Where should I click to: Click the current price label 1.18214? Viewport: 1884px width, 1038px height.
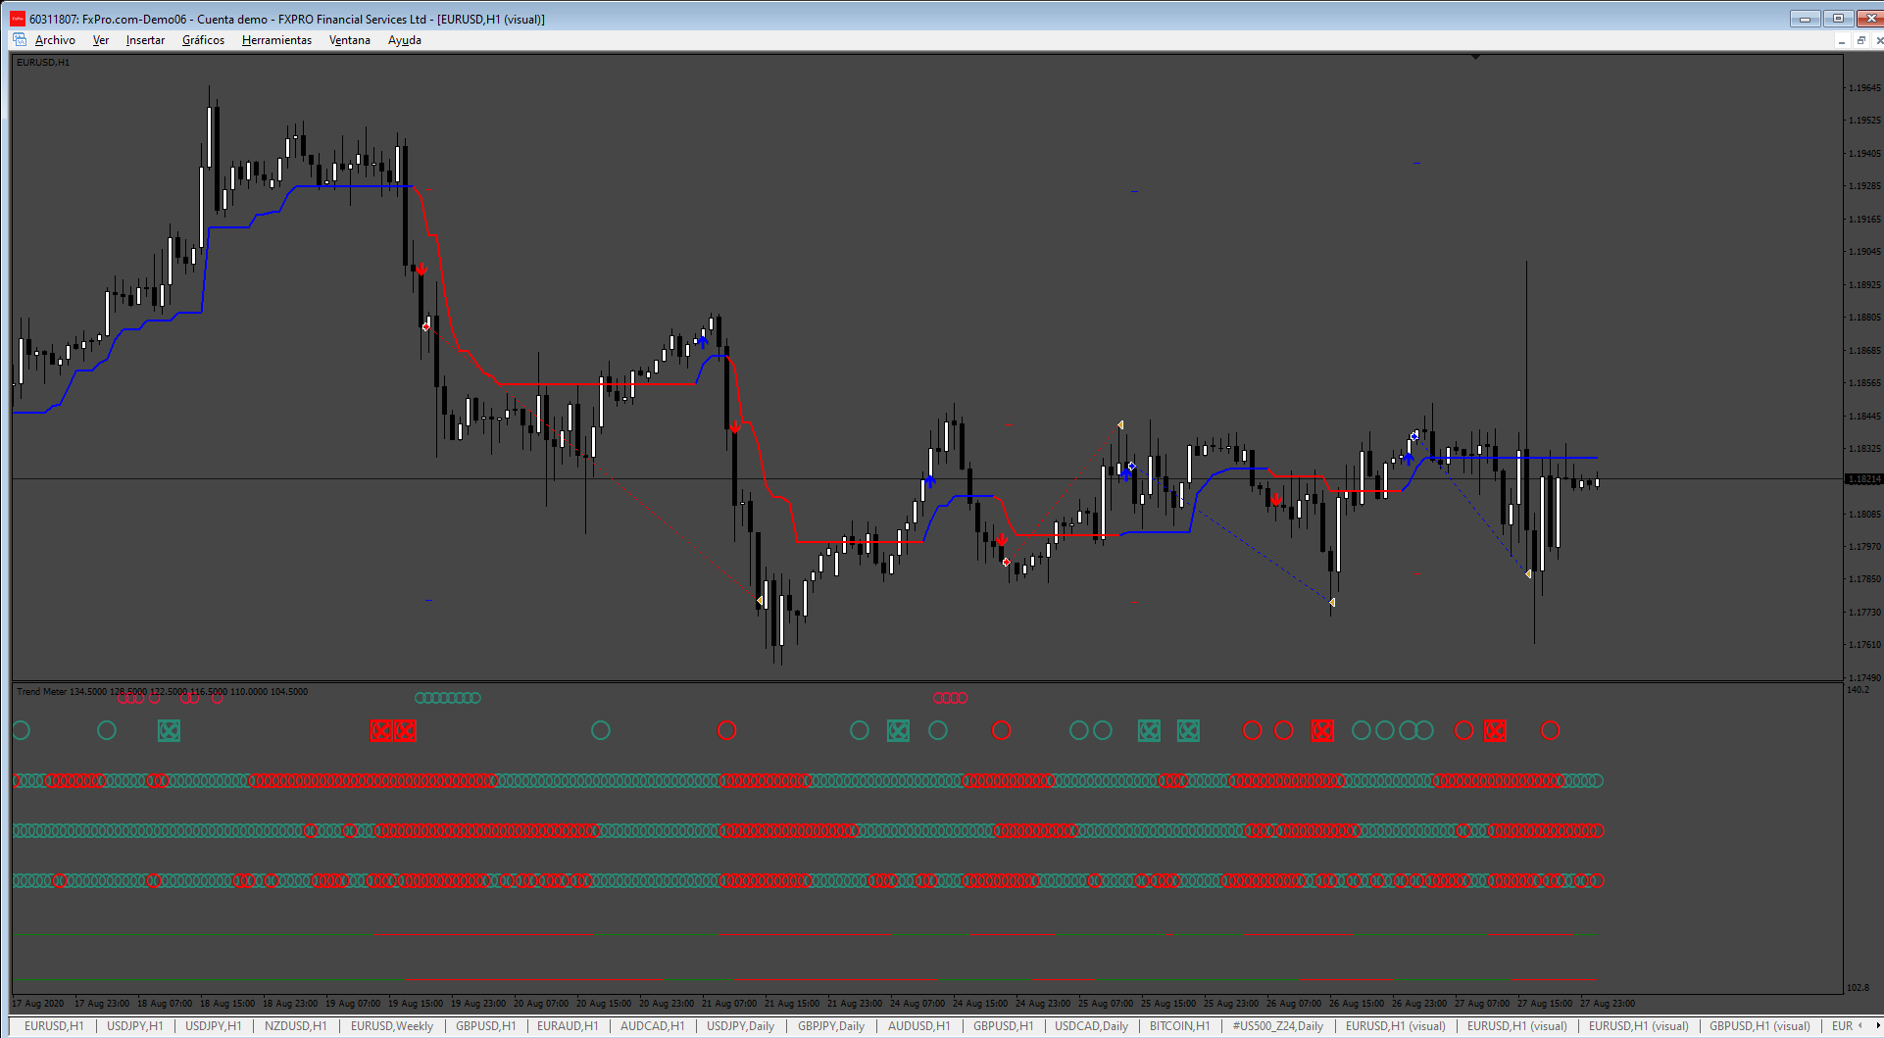point(1864,479)
